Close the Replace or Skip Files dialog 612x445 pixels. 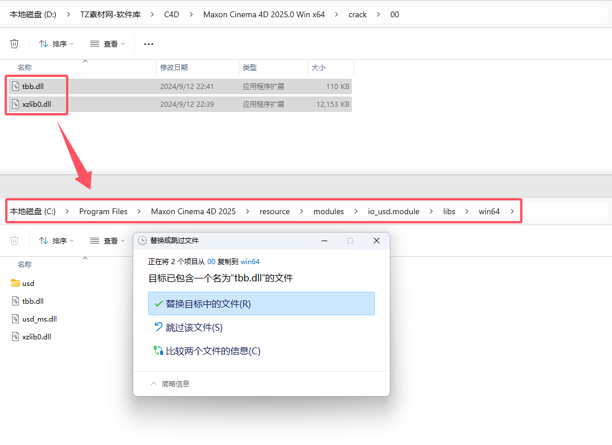(376, 241)
